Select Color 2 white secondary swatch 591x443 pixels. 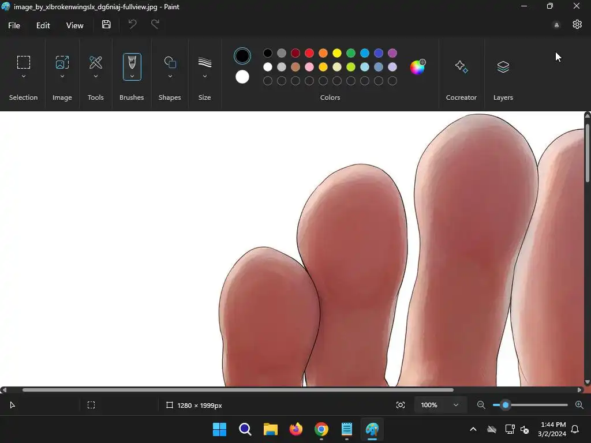click(242, 77)
